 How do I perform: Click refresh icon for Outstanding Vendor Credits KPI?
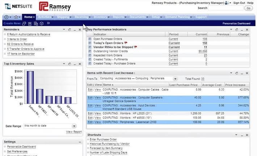click(90, 51)
